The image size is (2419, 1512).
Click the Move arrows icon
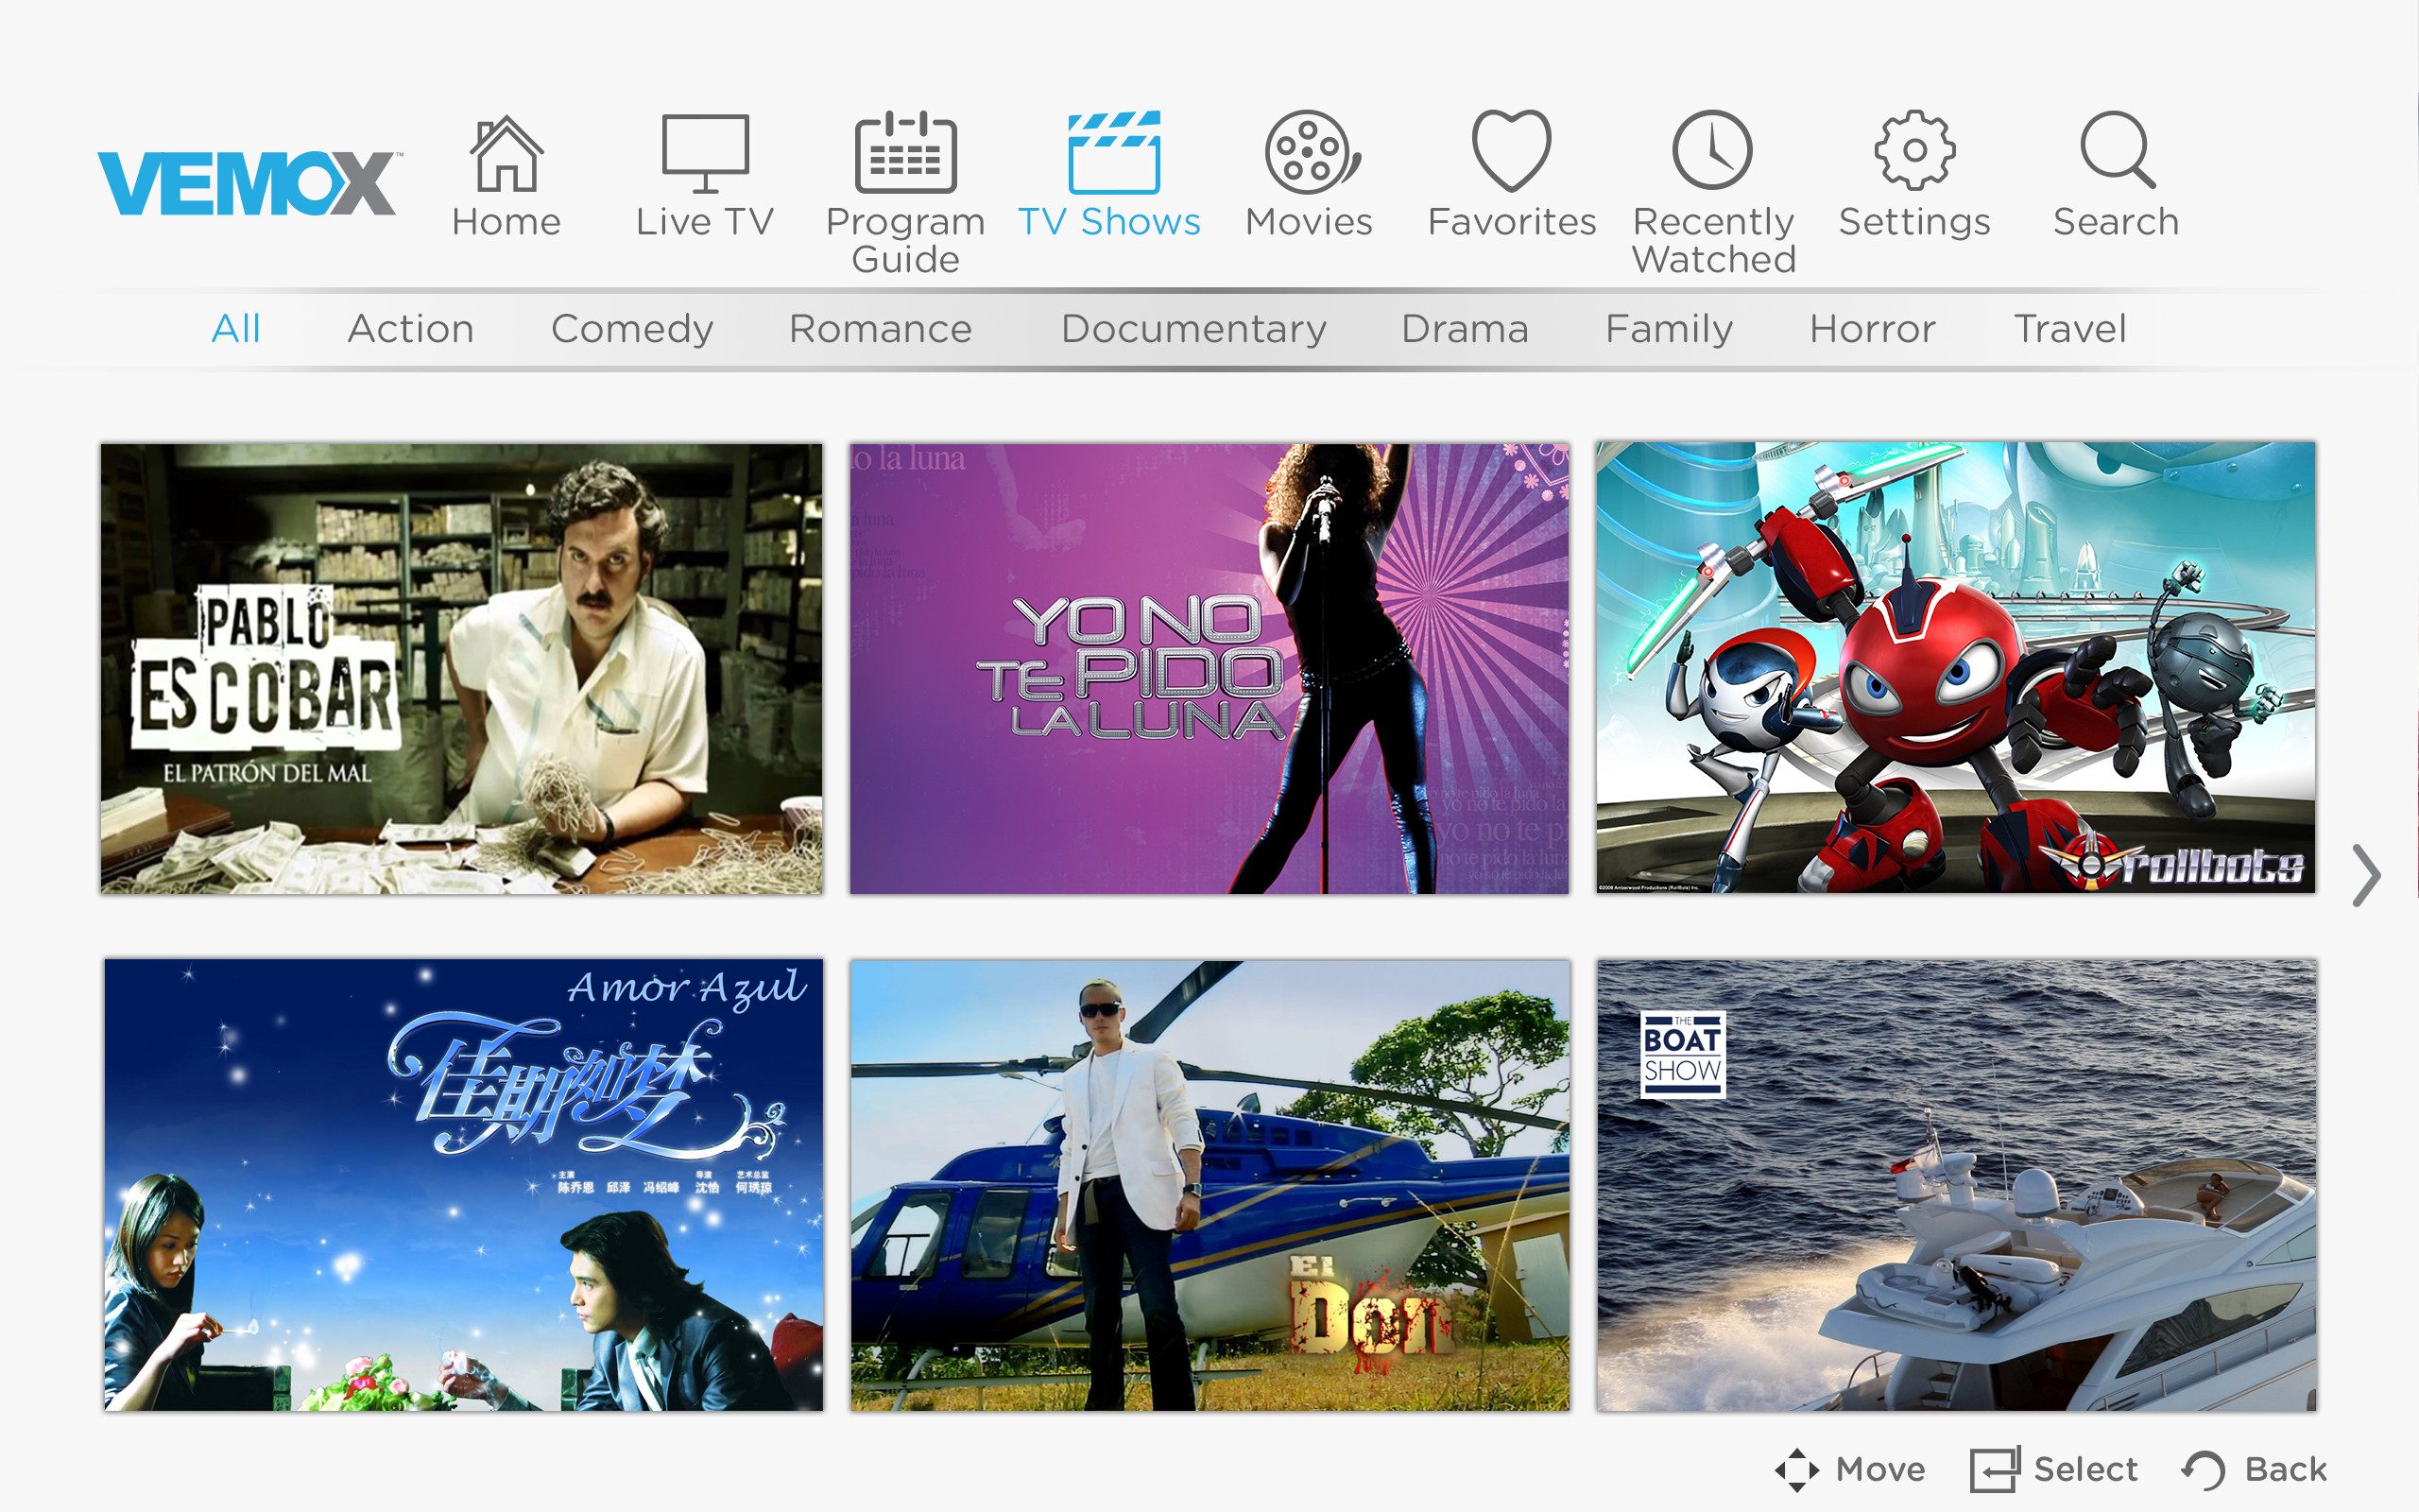coord(1796,1470)
